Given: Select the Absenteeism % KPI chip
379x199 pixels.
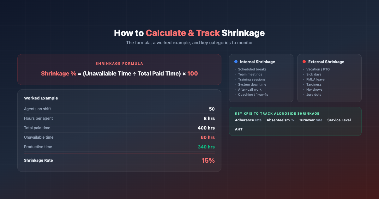Looking at the screenshot, I should click(280, 120).
